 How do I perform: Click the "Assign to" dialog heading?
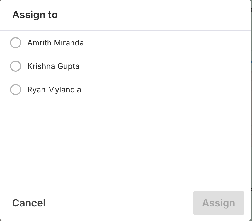click(35, 15)
